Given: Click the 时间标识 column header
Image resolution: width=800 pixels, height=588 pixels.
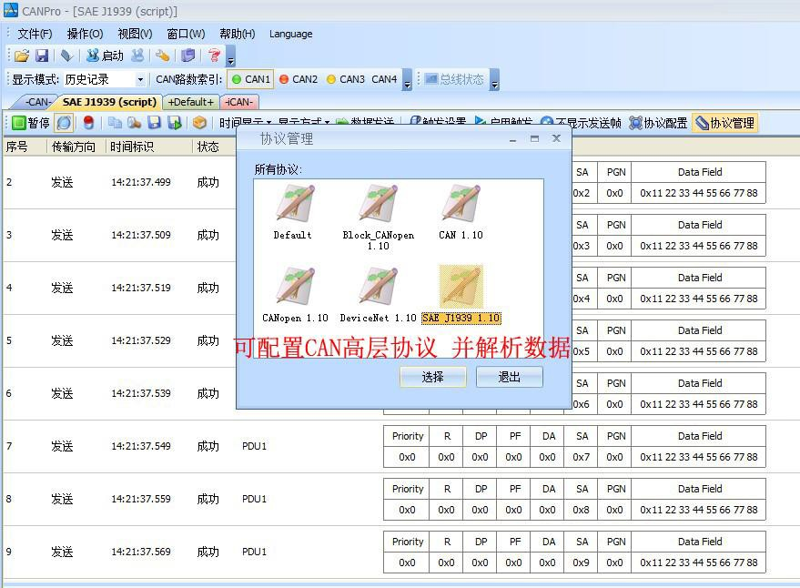Looking at the screenshot, I should pos(132,147).
